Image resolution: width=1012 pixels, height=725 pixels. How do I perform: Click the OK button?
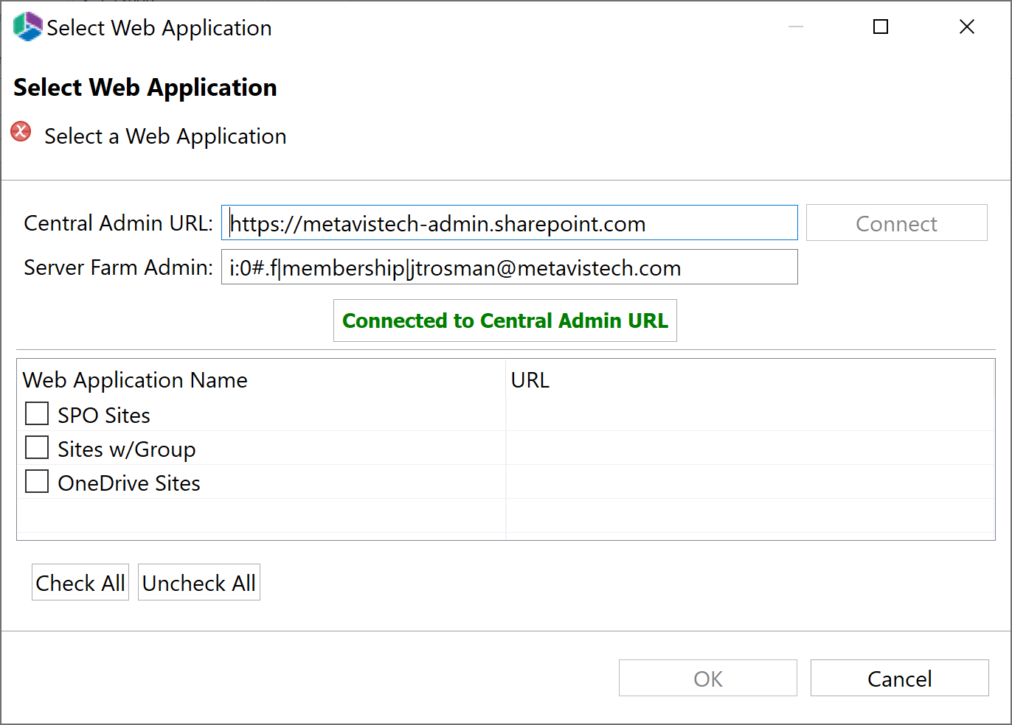(x=707, y=678)
